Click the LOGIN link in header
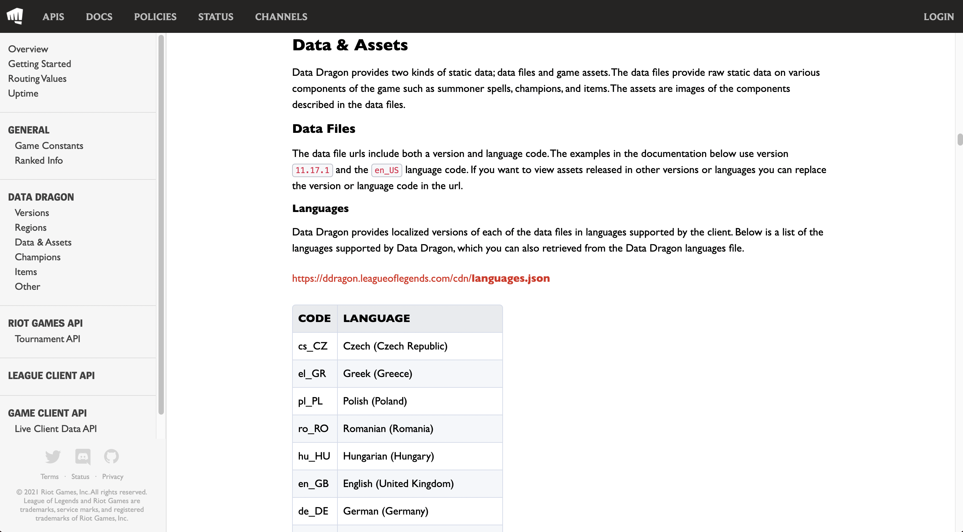Viewport: 963px width, 532px height. [938, 17]
